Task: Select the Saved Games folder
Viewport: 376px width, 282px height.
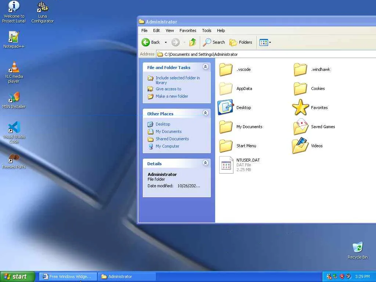Action: coord(314,127)
